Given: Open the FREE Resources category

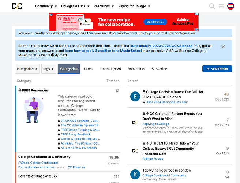Looking at the screenshot, I should coord(35,90).
